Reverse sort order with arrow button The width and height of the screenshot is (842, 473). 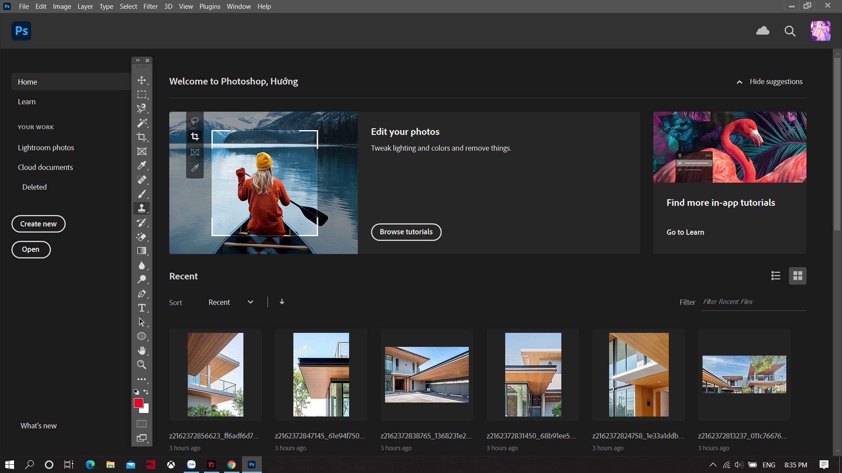[x=282, y=302]
